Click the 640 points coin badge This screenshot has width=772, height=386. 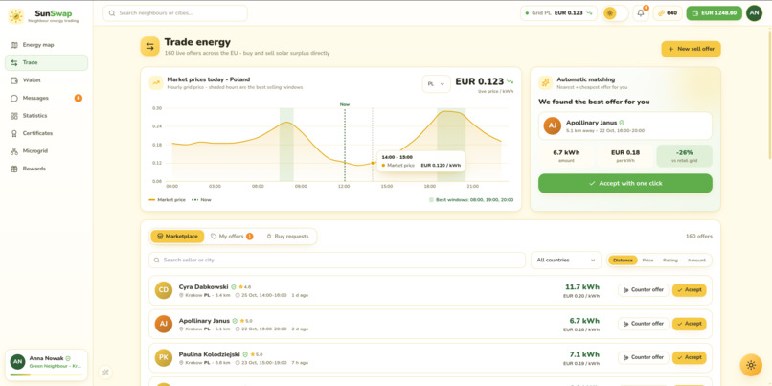pyautogui.click(x=668, y=13)
